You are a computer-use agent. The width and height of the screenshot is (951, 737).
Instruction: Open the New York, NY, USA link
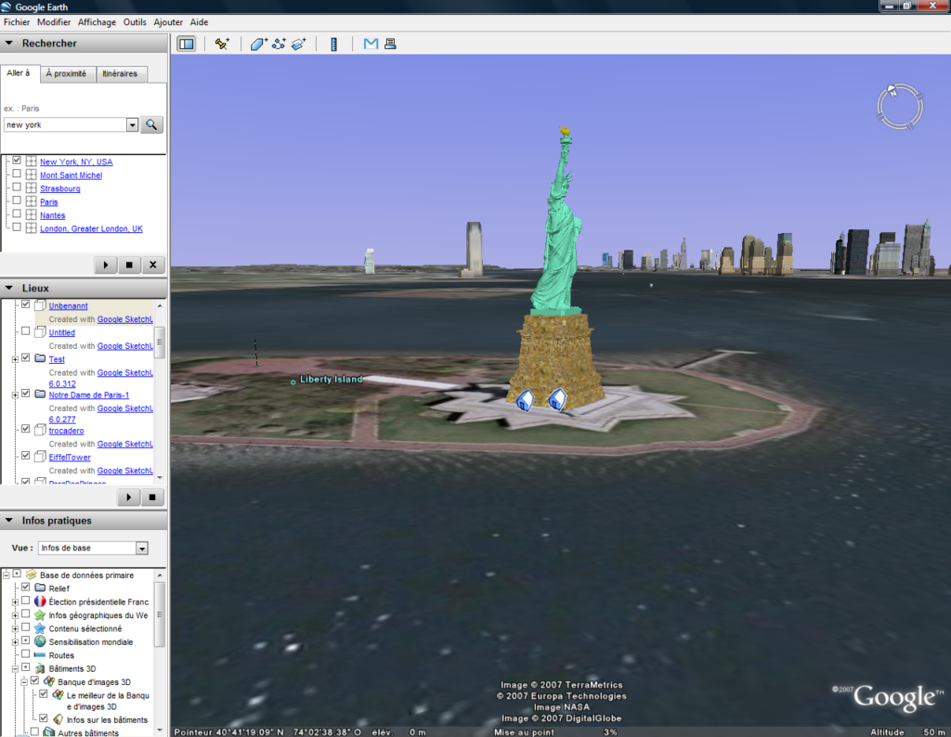click(x=76, y=162)
